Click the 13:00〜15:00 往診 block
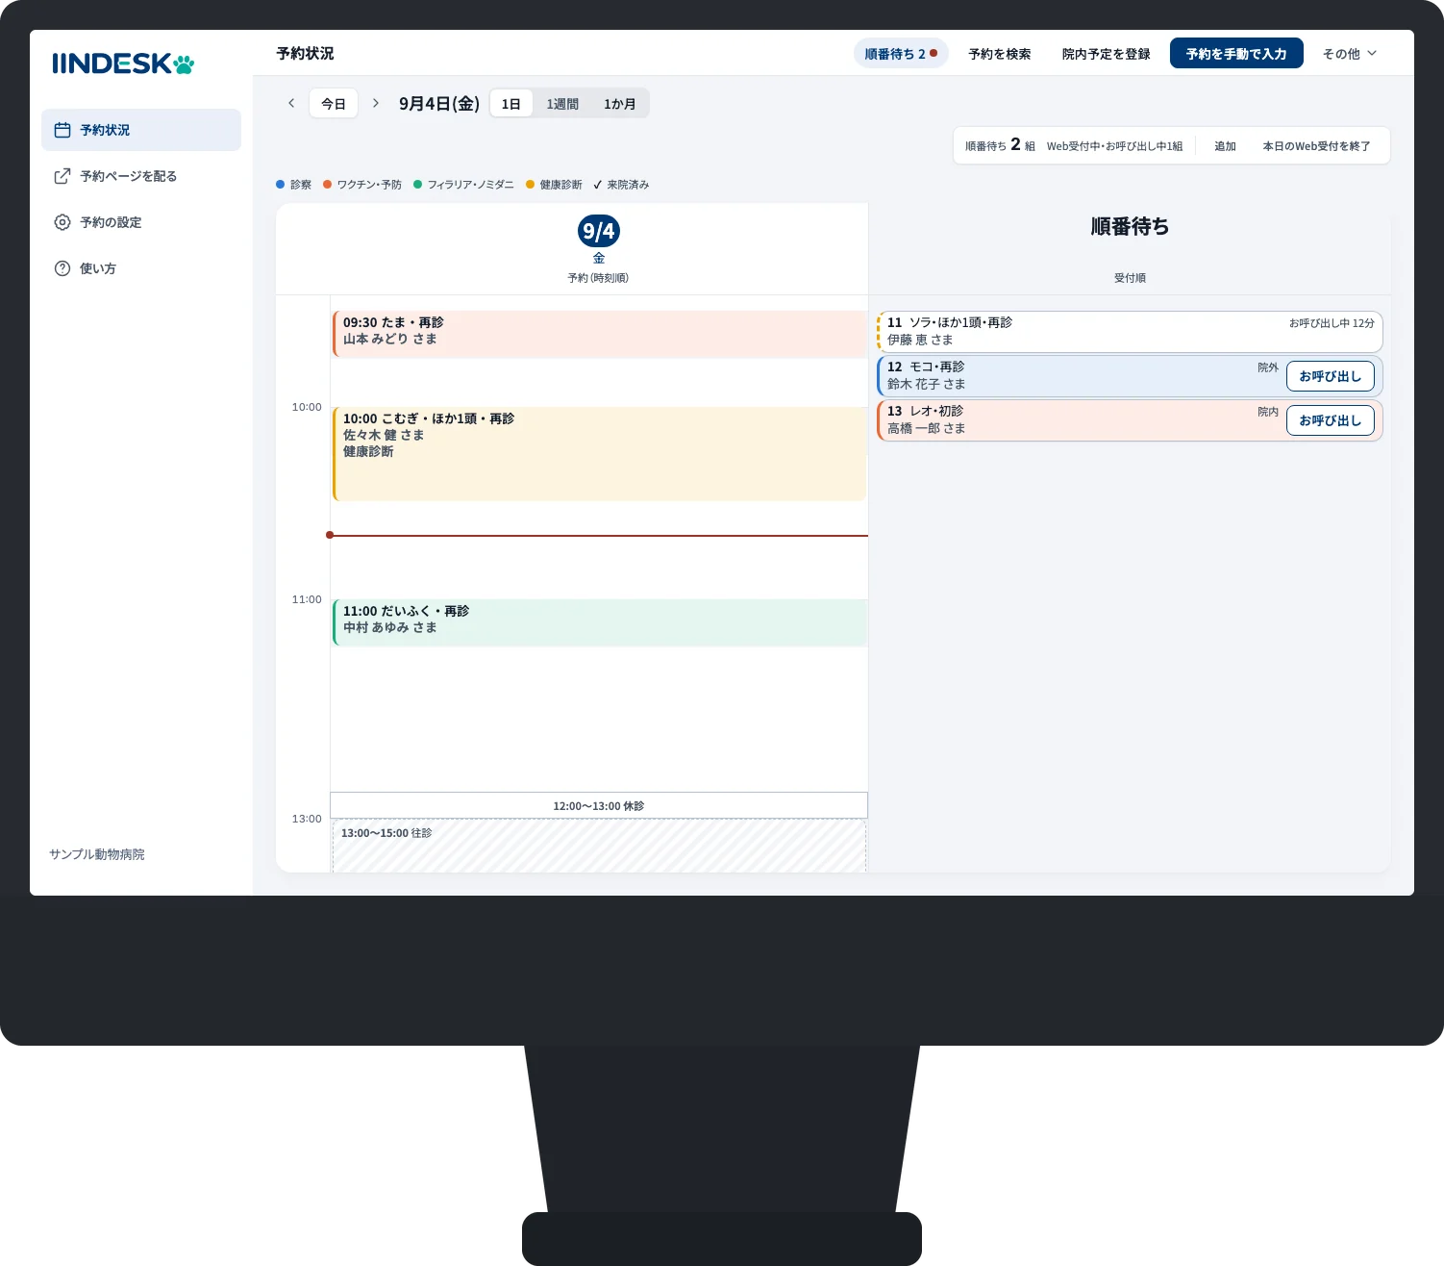This screenshot has height=1266, width=1444. pos(599,847)
